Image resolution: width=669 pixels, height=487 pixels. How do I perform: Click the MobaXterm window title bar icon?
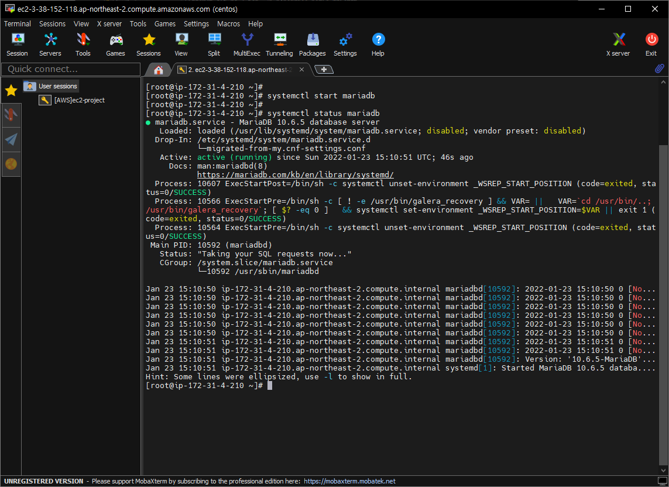(9, 9)
